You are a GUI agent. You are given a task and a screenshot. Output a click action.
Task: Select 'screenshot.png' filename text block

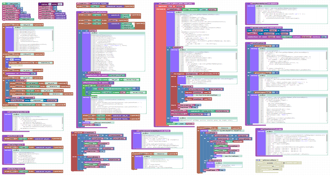[x=45, y=63]
